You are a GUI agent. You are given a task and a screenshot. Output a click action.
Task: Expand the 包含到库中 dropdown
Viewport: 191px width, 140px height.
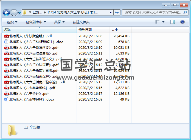36,22
